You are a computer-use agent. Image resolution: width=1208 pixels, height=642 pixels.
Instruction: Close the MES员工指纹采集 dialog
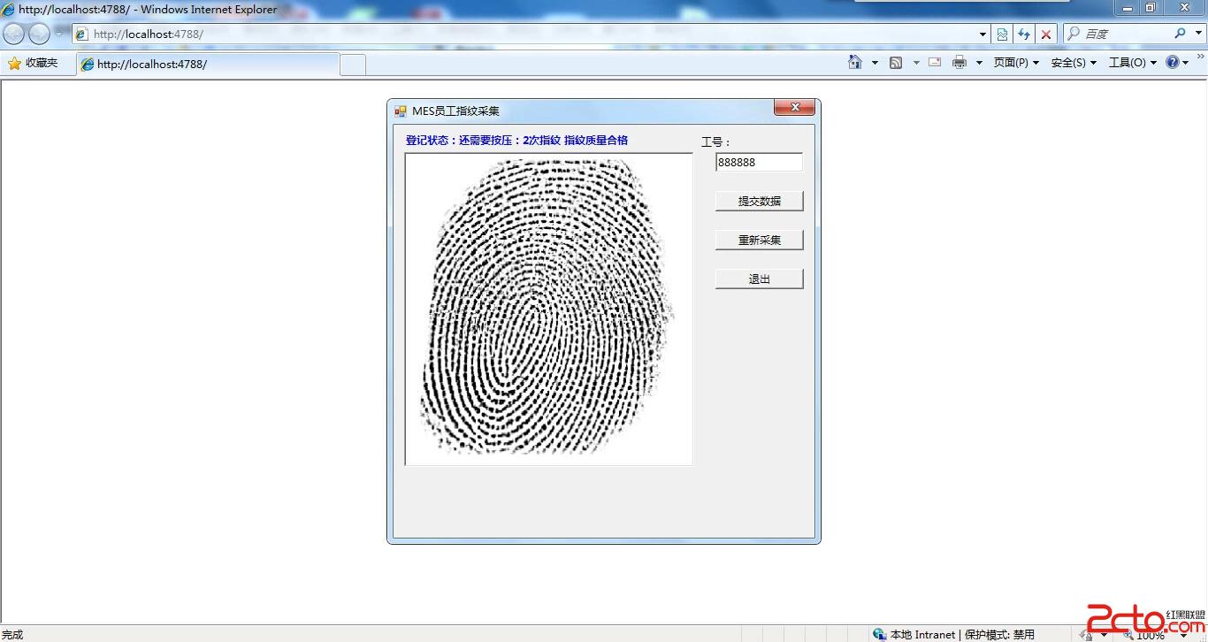coord(794,108)
